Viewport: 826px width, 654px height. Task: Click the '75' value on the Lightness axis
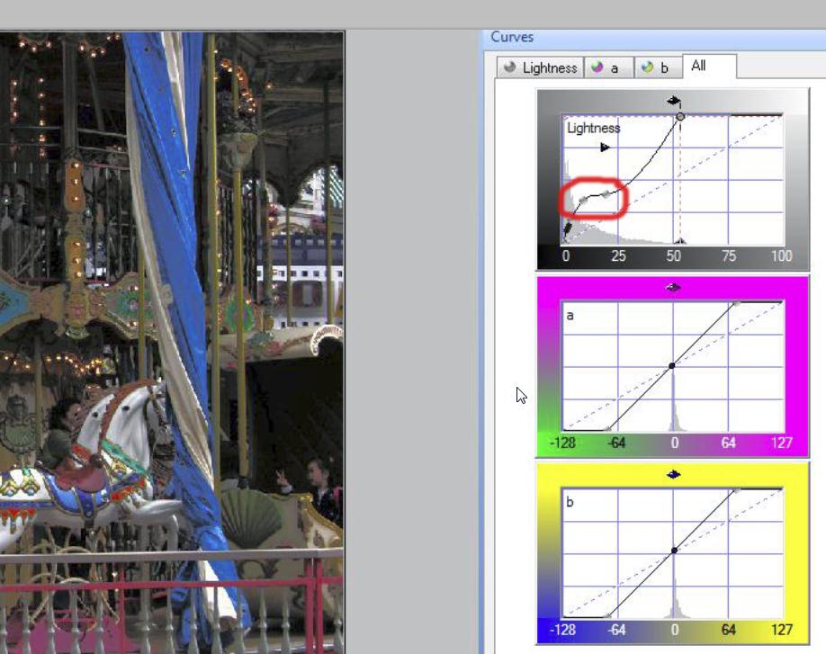pyautogui.click(x=729, y=255)
